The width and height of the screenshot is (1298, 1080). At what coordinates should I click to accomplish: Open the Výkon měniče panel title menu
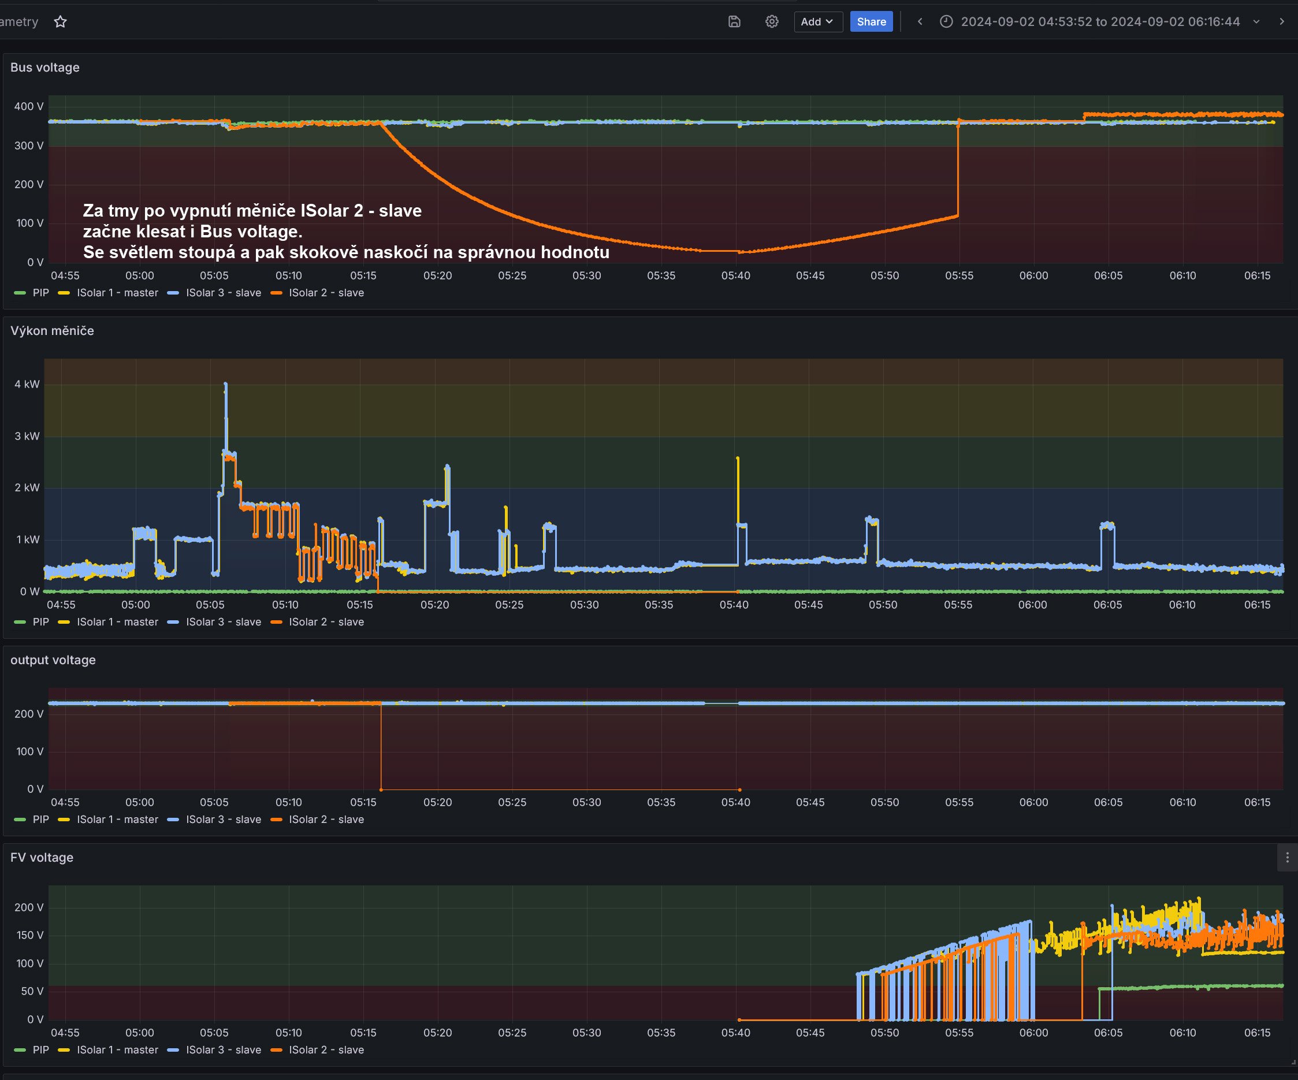click(x=52, y=331)
